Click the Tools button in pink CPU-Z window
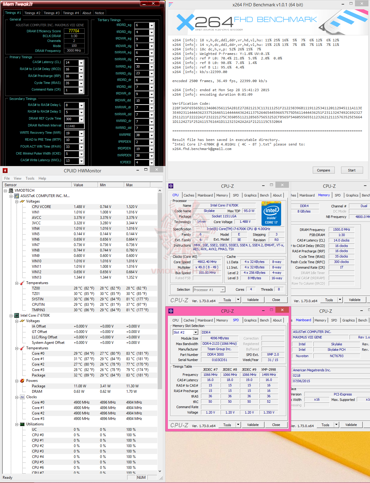This screenshot has height=483, width=370. point(227,425)
